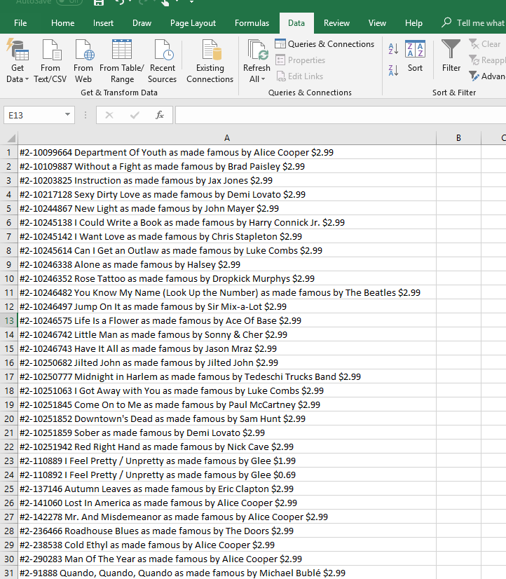This screenshot has height=579, width=506.
Task: Click inside the formula bar
Action: [336, 115]
